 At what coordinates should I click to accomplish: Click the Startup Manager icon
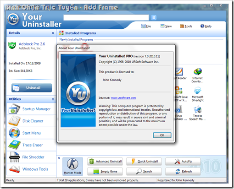click(x=14, y=108)
